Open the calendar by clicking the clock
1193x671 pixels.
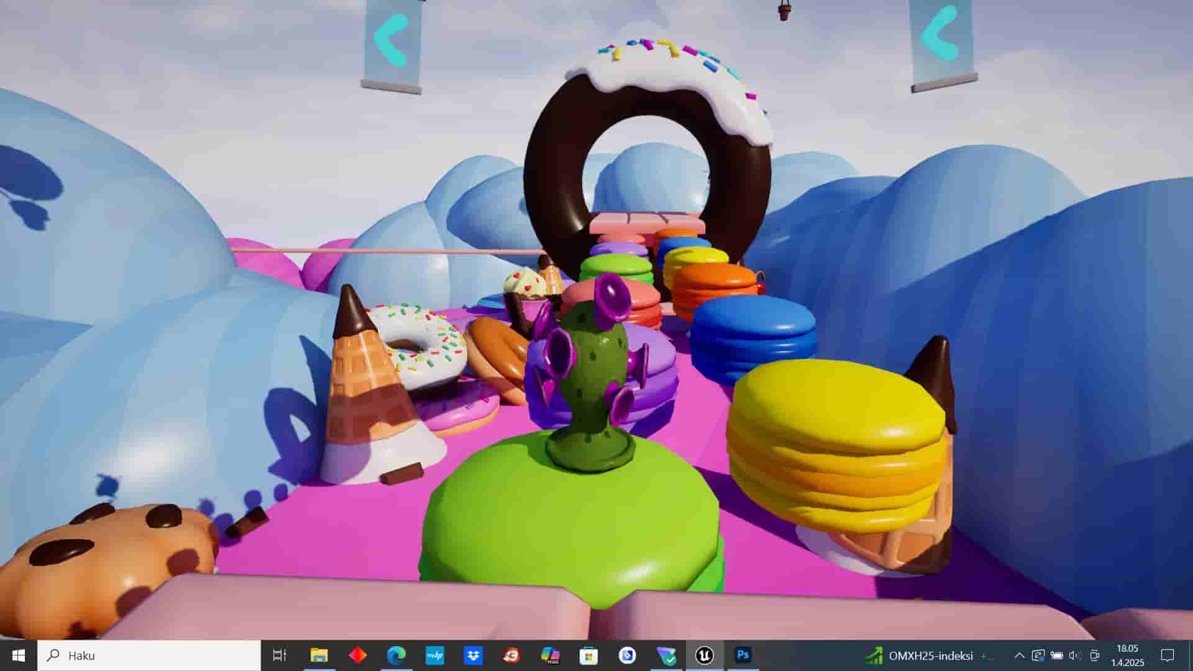point(1127,655)
